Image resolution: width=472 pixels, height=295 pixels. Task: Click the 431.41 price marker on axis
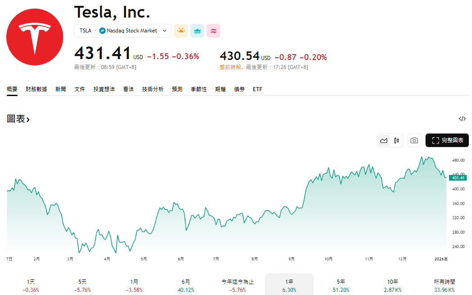click(458, 178)
